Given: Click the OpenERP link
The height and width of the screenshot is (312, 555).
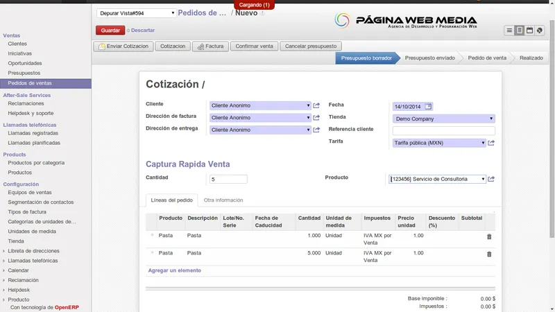Looking at the screenshot, I should [x=67, y=307].
